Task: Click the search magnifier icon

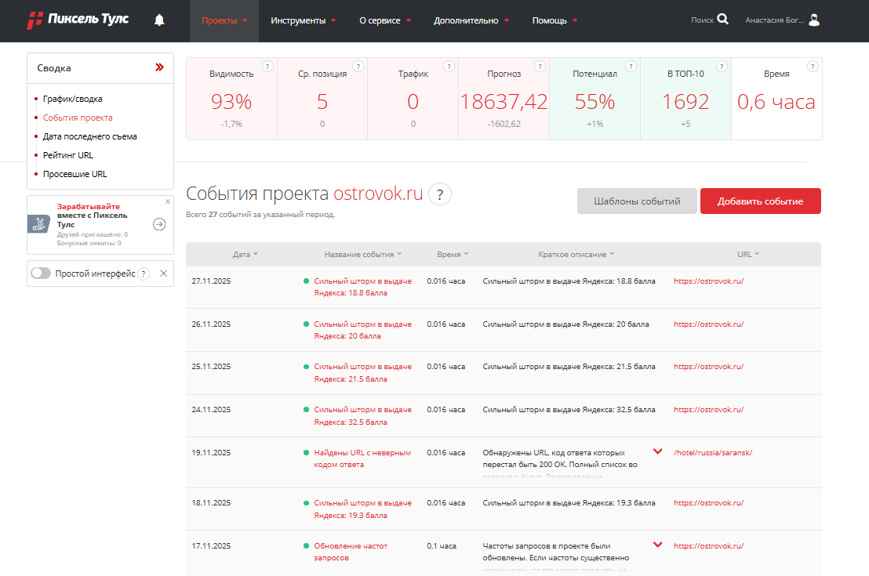Action: [x=722, y=20]
